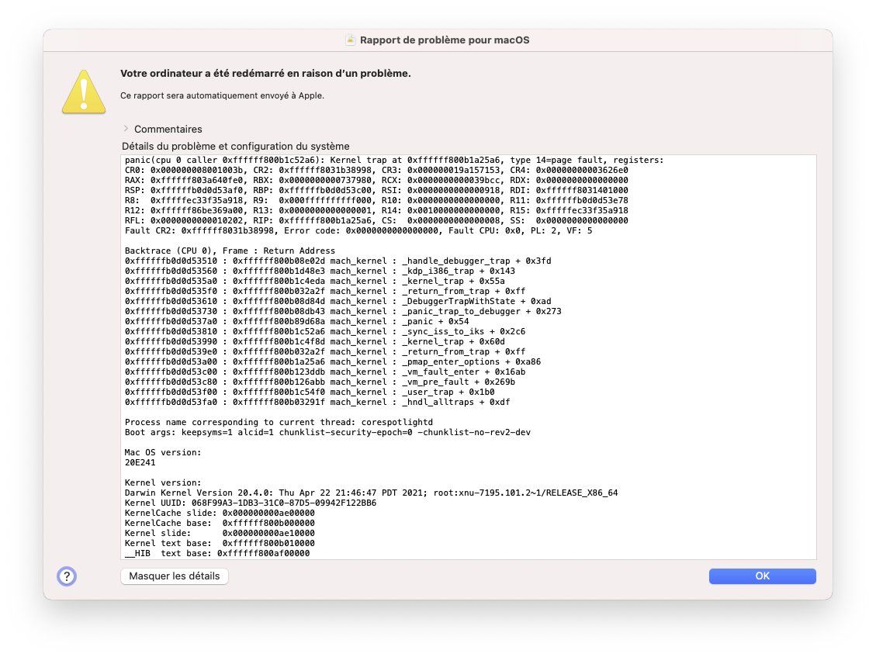This screenshot has width=876, height=657.
Task: Click the 20E241 Mac OS version value
Action: coord(140,462)
